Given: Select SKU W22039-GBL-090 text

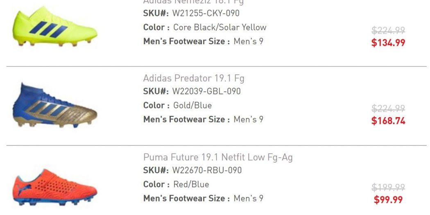Looking at the screenshot, I should pos(206,91).
